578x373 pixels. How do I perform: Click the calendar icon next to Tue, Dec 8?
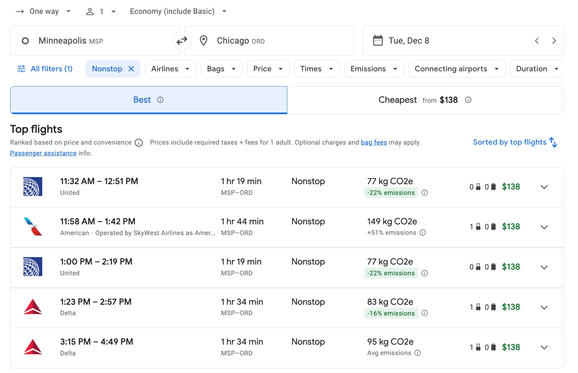point(378,41)
